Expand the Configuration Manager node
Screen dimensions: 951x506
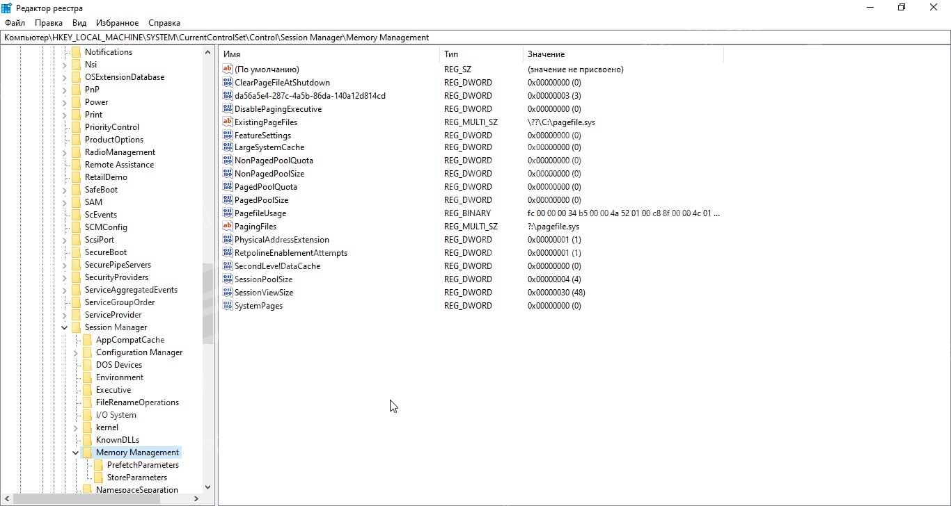[75, 352]
